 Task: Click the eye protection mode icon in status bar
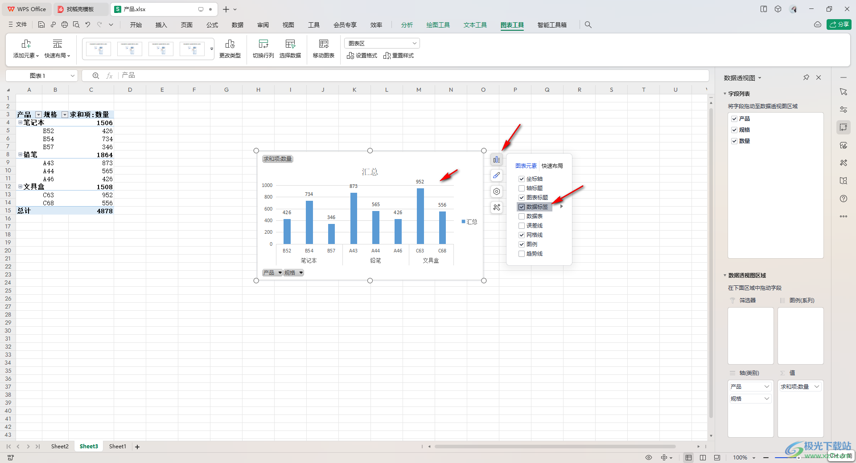[649, 457]
